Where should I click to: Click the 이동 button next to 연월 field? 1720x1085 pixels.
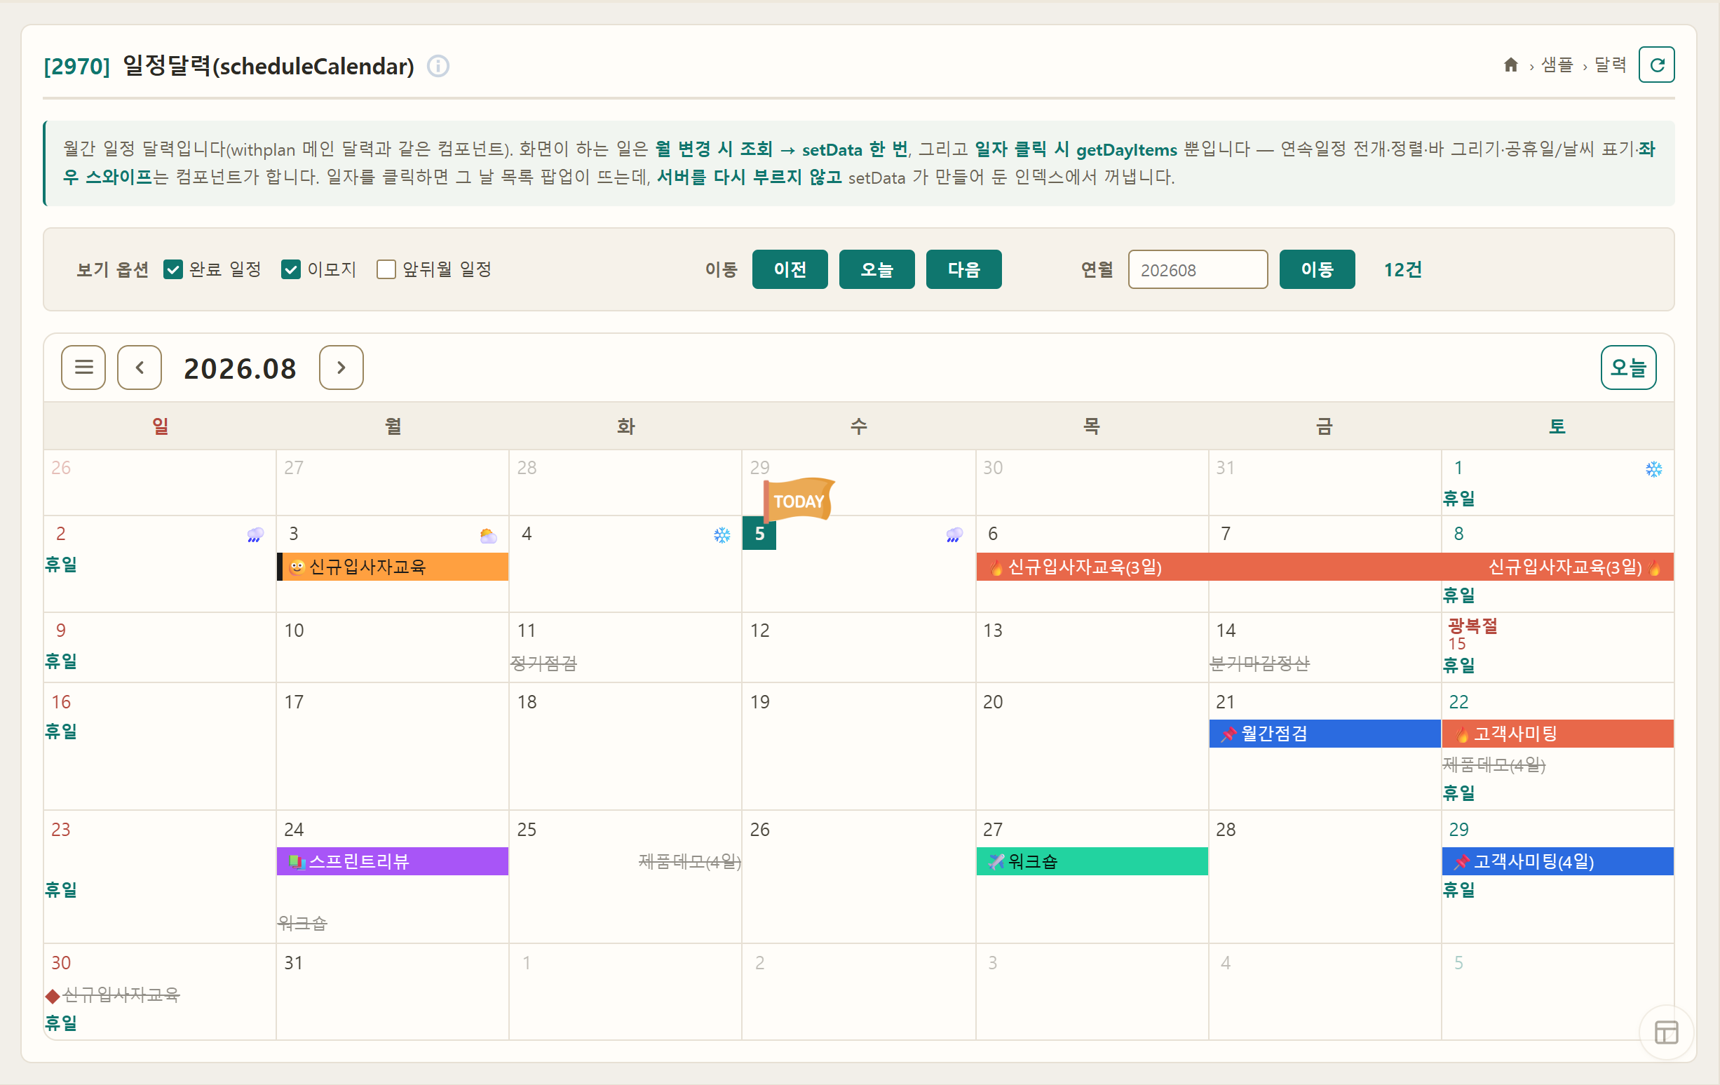click(x=1317, y=269)
